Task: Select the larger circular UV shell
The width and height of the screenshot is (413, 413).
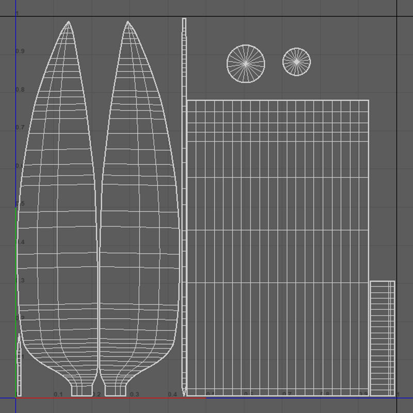Action: pos(246,63)
